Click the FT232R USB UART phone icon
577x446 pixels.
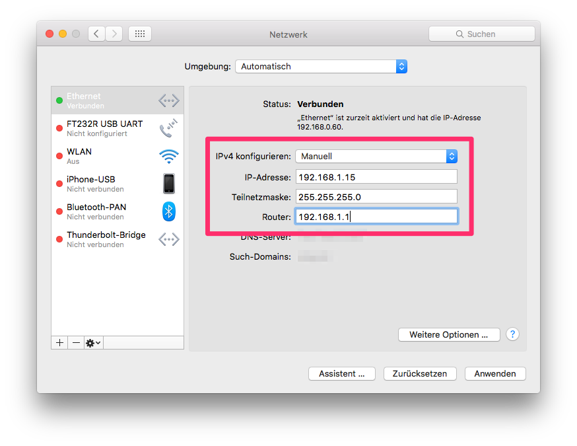168,128
